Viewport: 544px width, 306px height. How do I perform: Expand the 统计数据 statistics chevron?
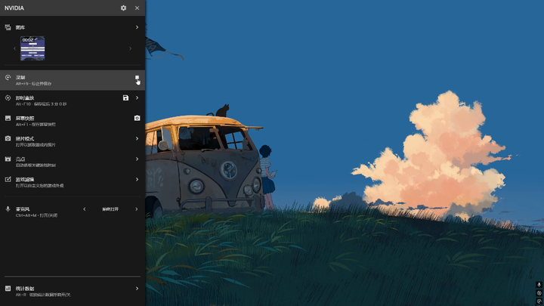[x=137, y=289]
